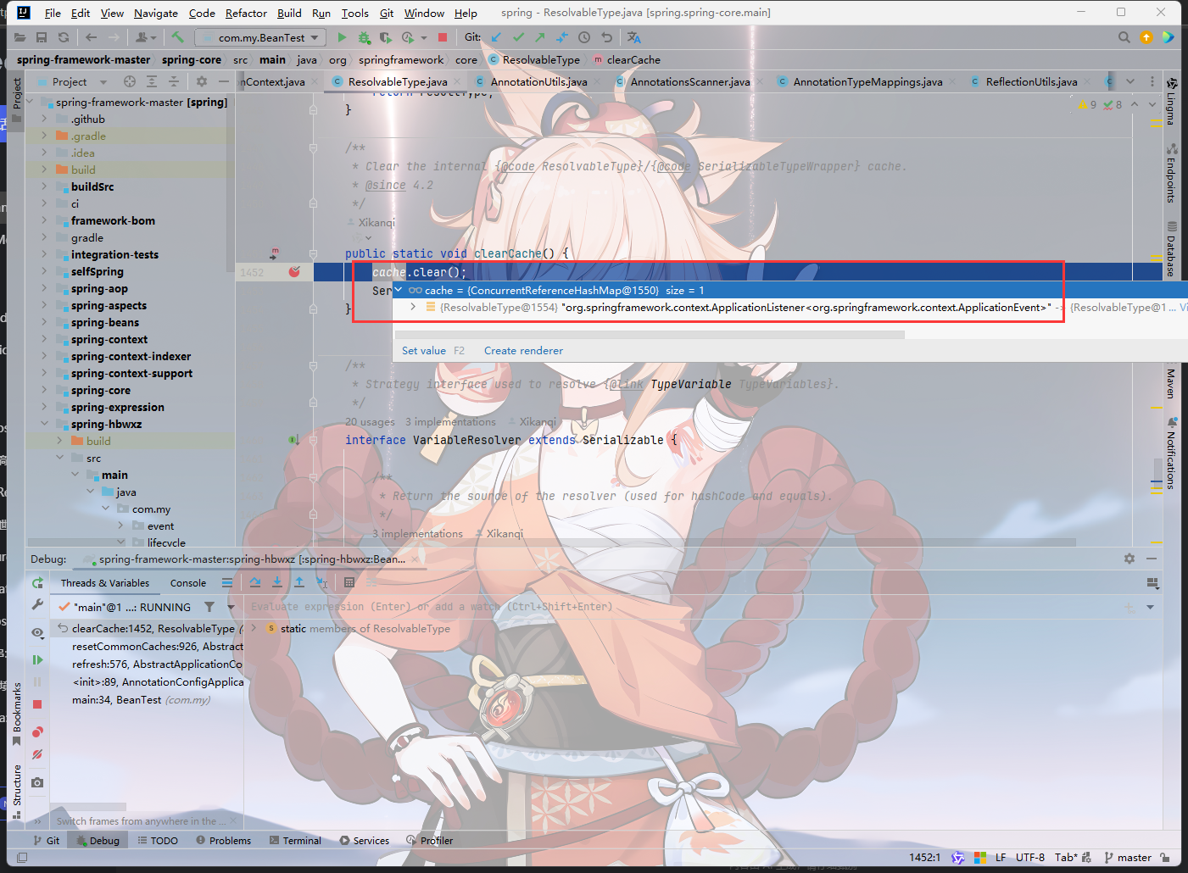Screen dimensions: 1188x873
Task: Click the Build project hammer icon
Action: [177, 37]
